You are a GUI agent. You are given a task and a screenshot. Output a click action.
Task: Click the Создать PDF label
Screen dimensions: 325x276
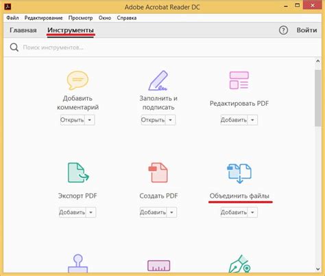(x=158, y=196)
